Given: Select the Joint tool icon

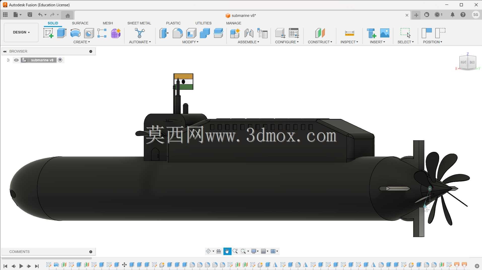Looking at the screenshot, I should tap(249, 33).
